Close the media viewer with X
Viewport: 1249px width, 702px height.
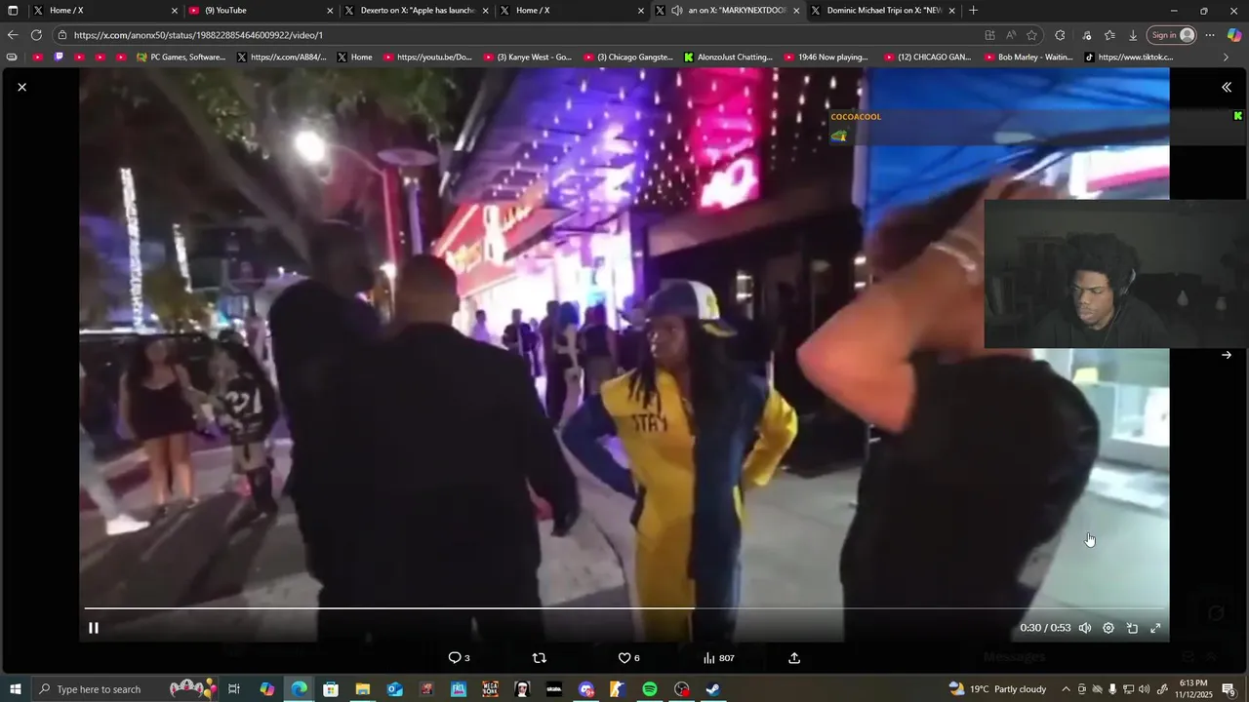[x=21, y=87]
